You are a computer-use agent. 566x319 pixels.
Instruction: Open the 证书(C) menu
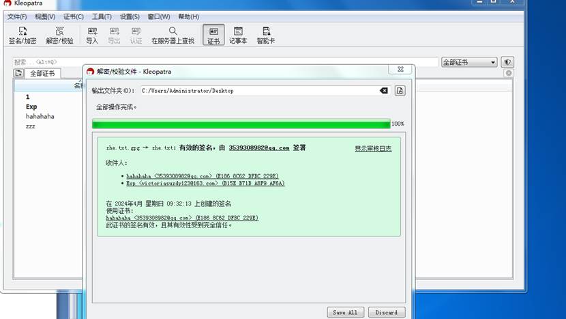coord(73,16)
